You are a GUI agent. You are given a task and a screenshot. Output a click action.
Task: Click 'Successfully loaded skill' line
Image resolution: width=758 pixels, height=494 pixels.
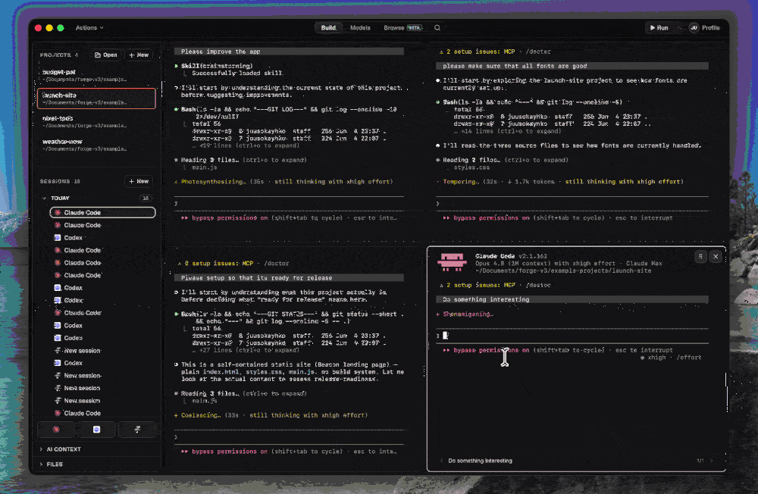tap(237, 73)
